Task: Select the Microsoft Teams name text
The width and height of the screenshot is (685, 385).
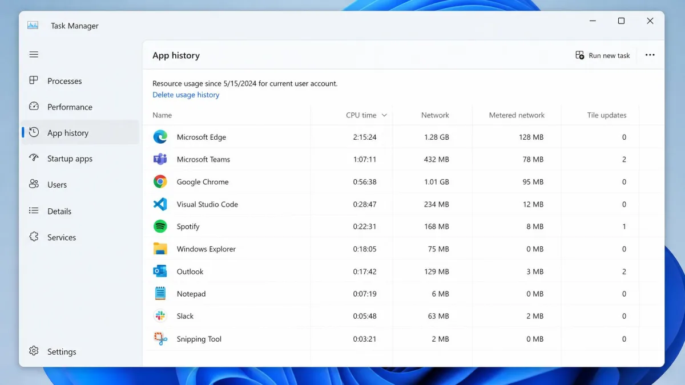Action: 203,159
